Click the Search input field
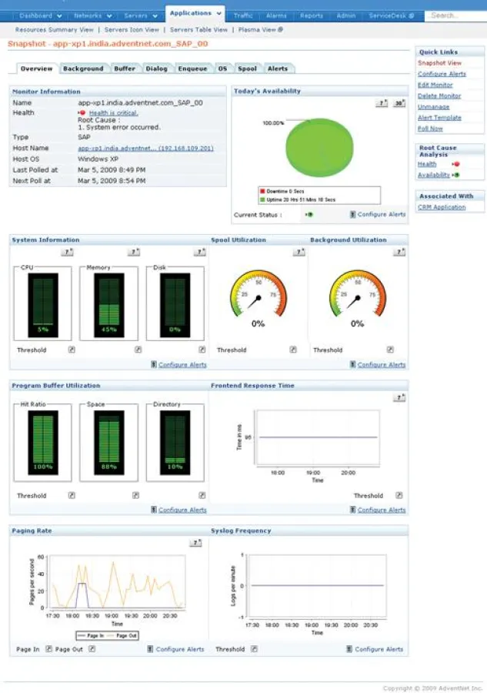Viewport: 487px width, 693px height. pos(455,15)
